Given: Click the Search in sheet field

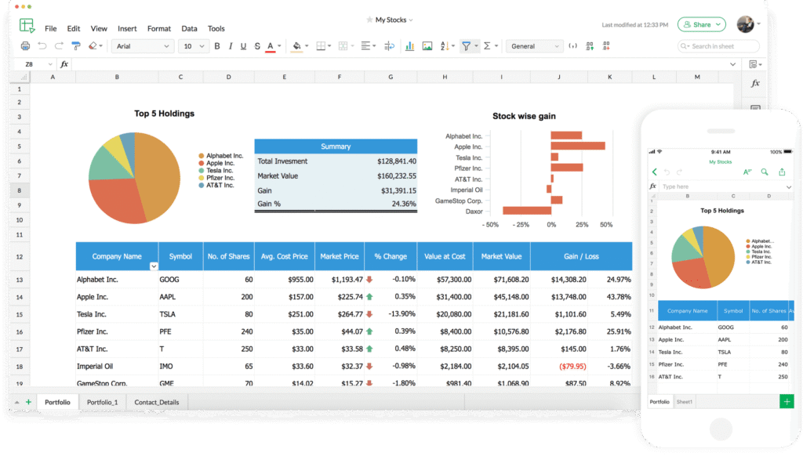Looking at the screenshot, I should click(718, 46).
